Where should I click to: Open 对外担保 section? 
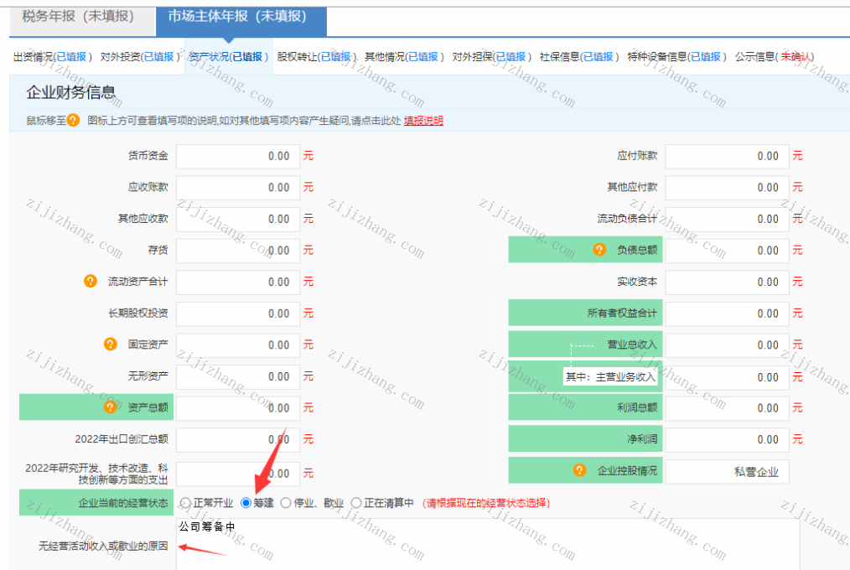pyautogui.click(x=492, y=57)
